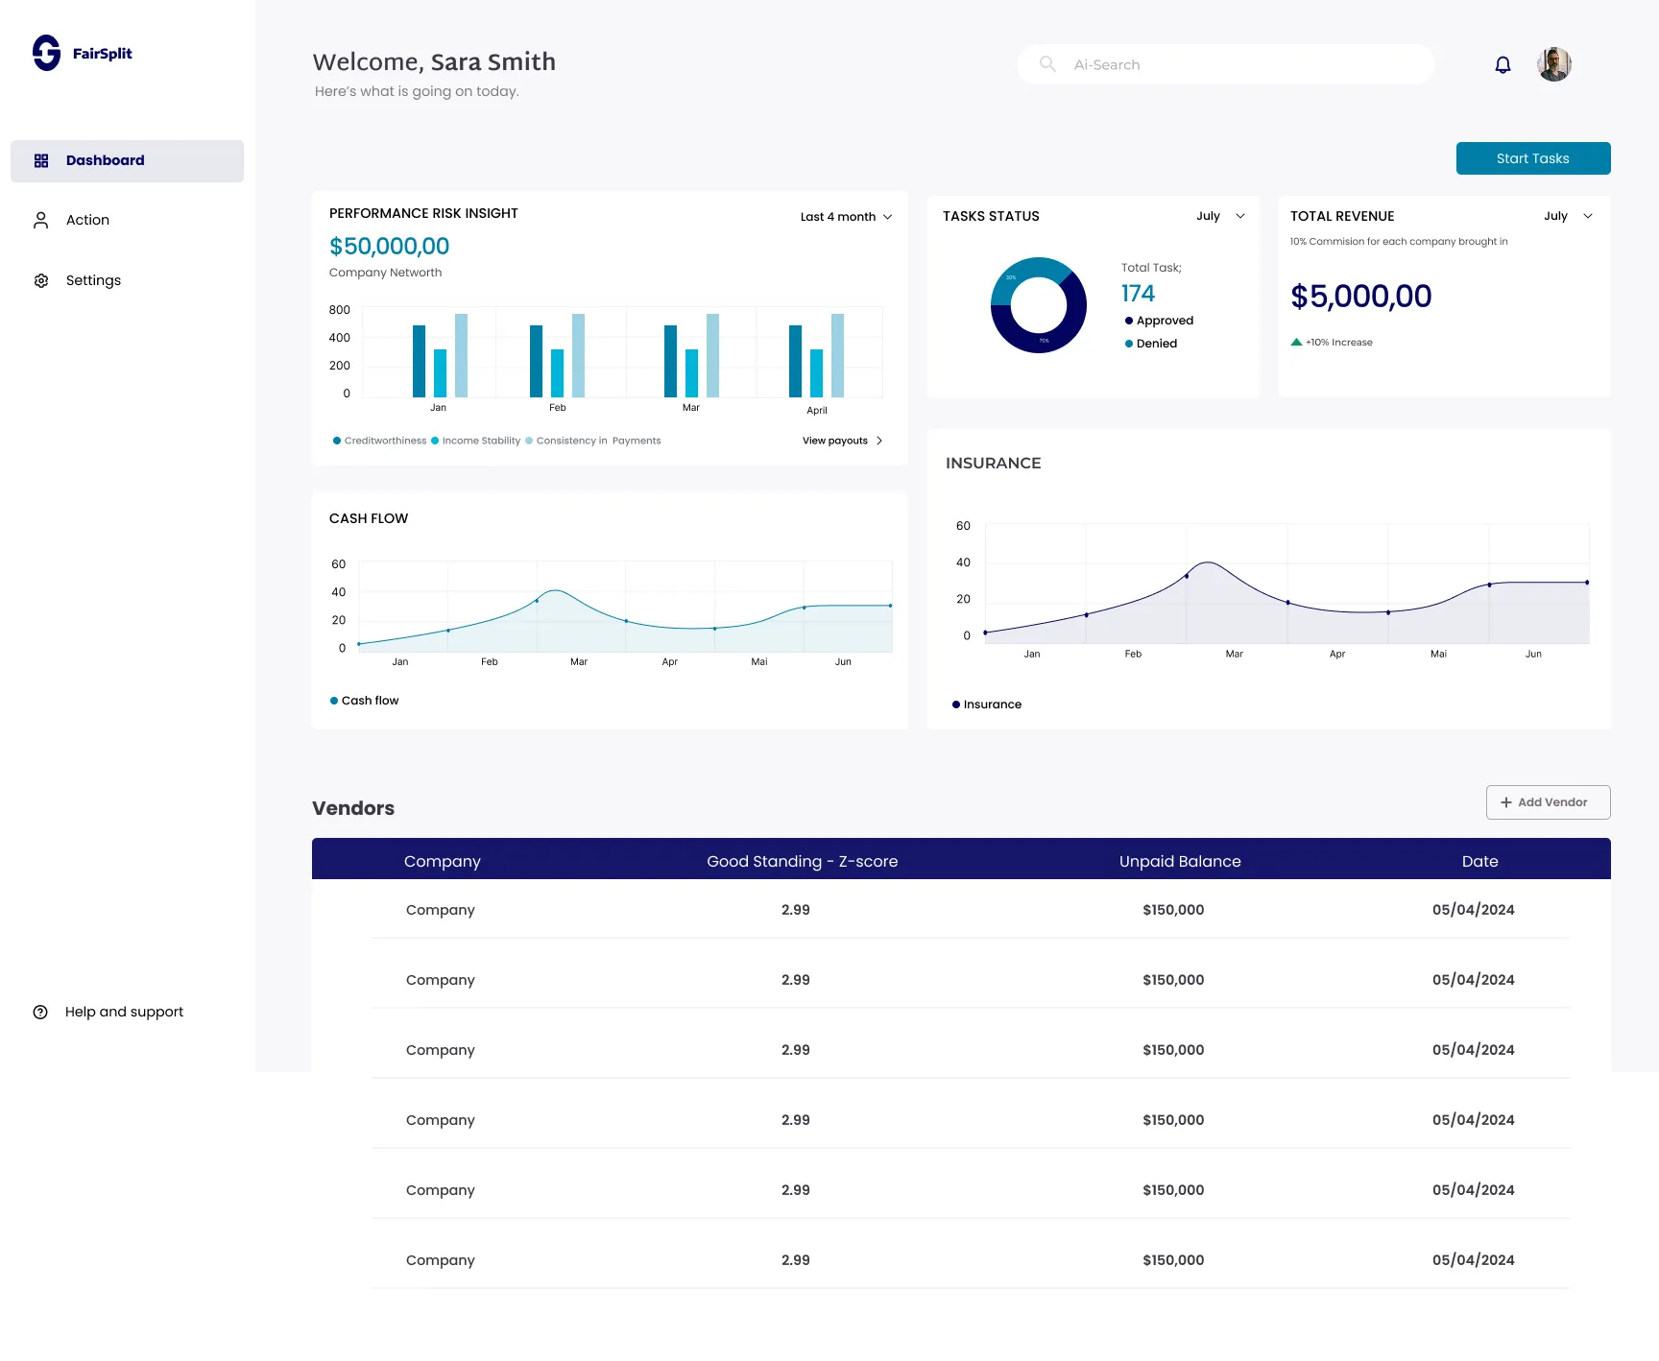
Task: Toggle the Insurance legend entry
Action: pos(987,704)
